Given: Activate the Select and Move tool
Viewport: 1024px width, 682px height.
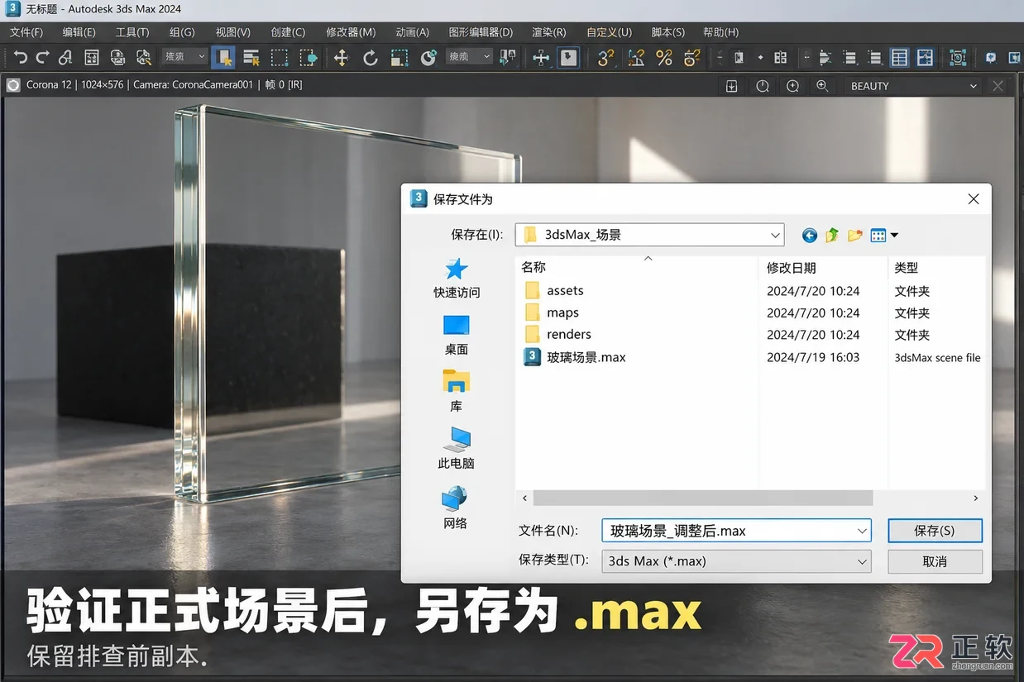Looking at the screenshot, I should pos(341,57).
